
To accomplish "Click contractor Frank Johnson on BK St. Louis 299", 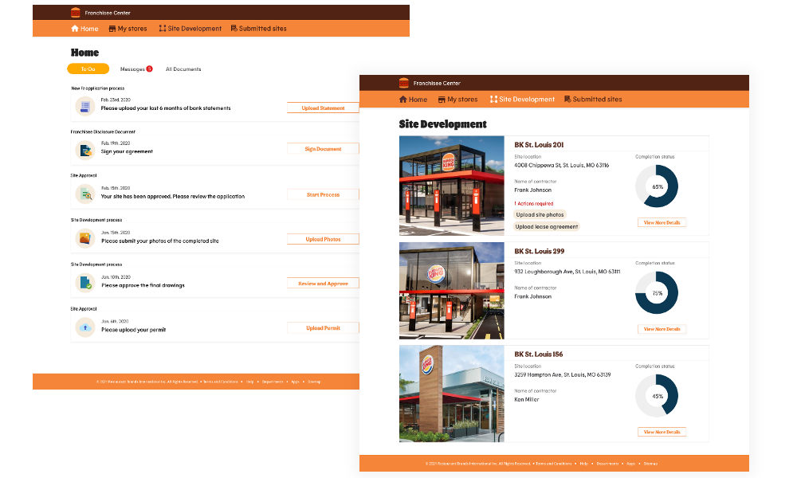I will (532, 296).
